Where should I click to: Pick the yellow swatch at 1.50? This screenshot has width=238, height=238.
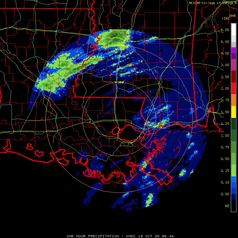(x=234, y=112)
